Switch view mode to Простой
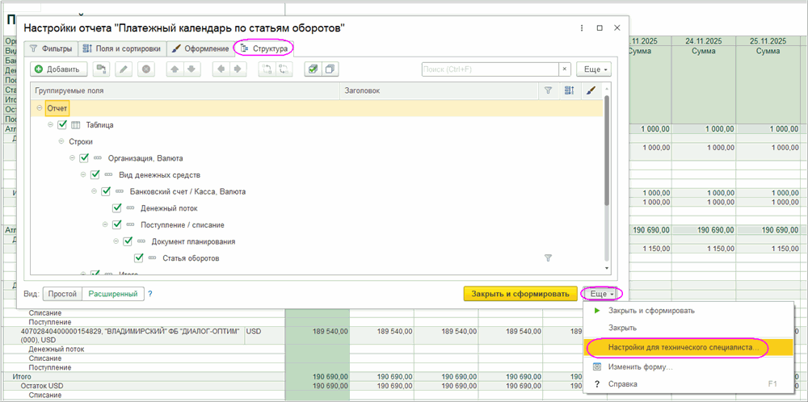 61,294
